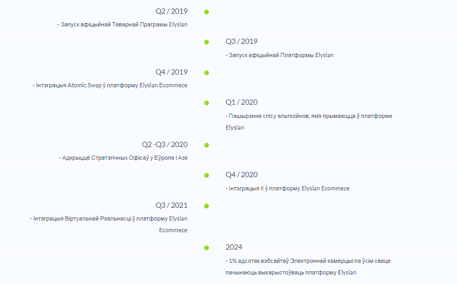457x284 pixels.
Task: Click the Віртуальнай Рэальнасці integration text
Action: [109, 224]
